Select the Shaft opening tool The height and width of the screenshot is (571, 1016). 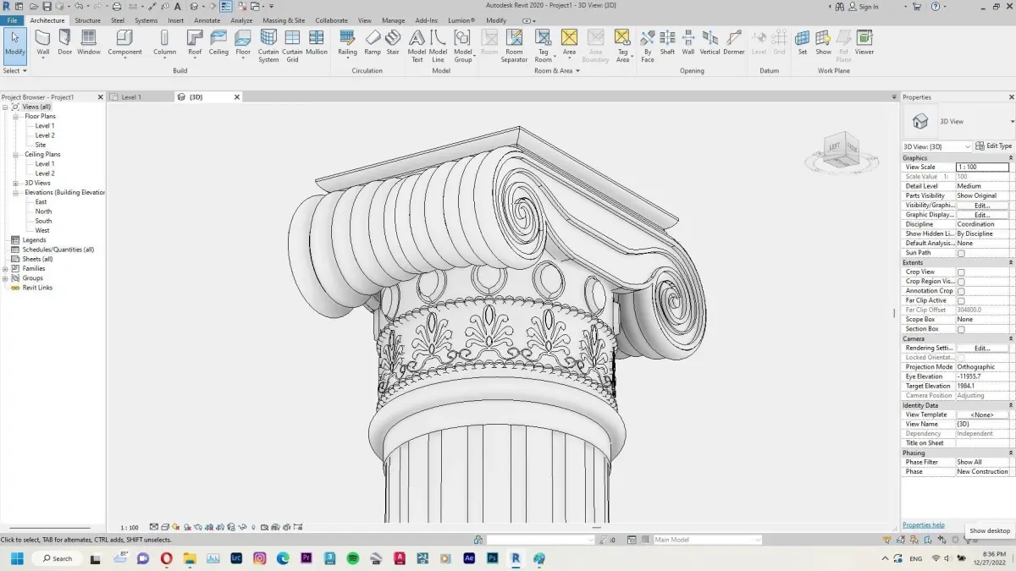click(x=667, y=43)
